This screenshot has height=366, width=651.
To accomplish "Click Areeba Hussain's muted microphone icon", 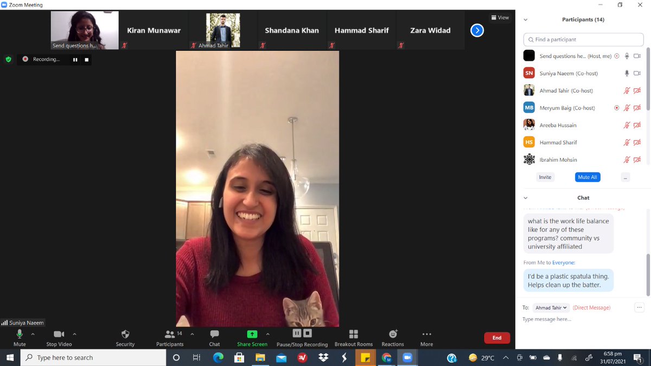I will coord(627,125).
